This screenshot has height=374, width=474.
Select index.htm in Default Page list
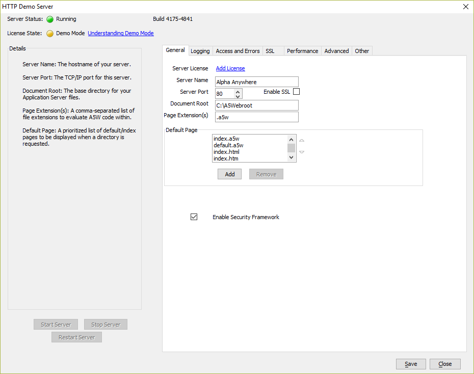point(250,158)
